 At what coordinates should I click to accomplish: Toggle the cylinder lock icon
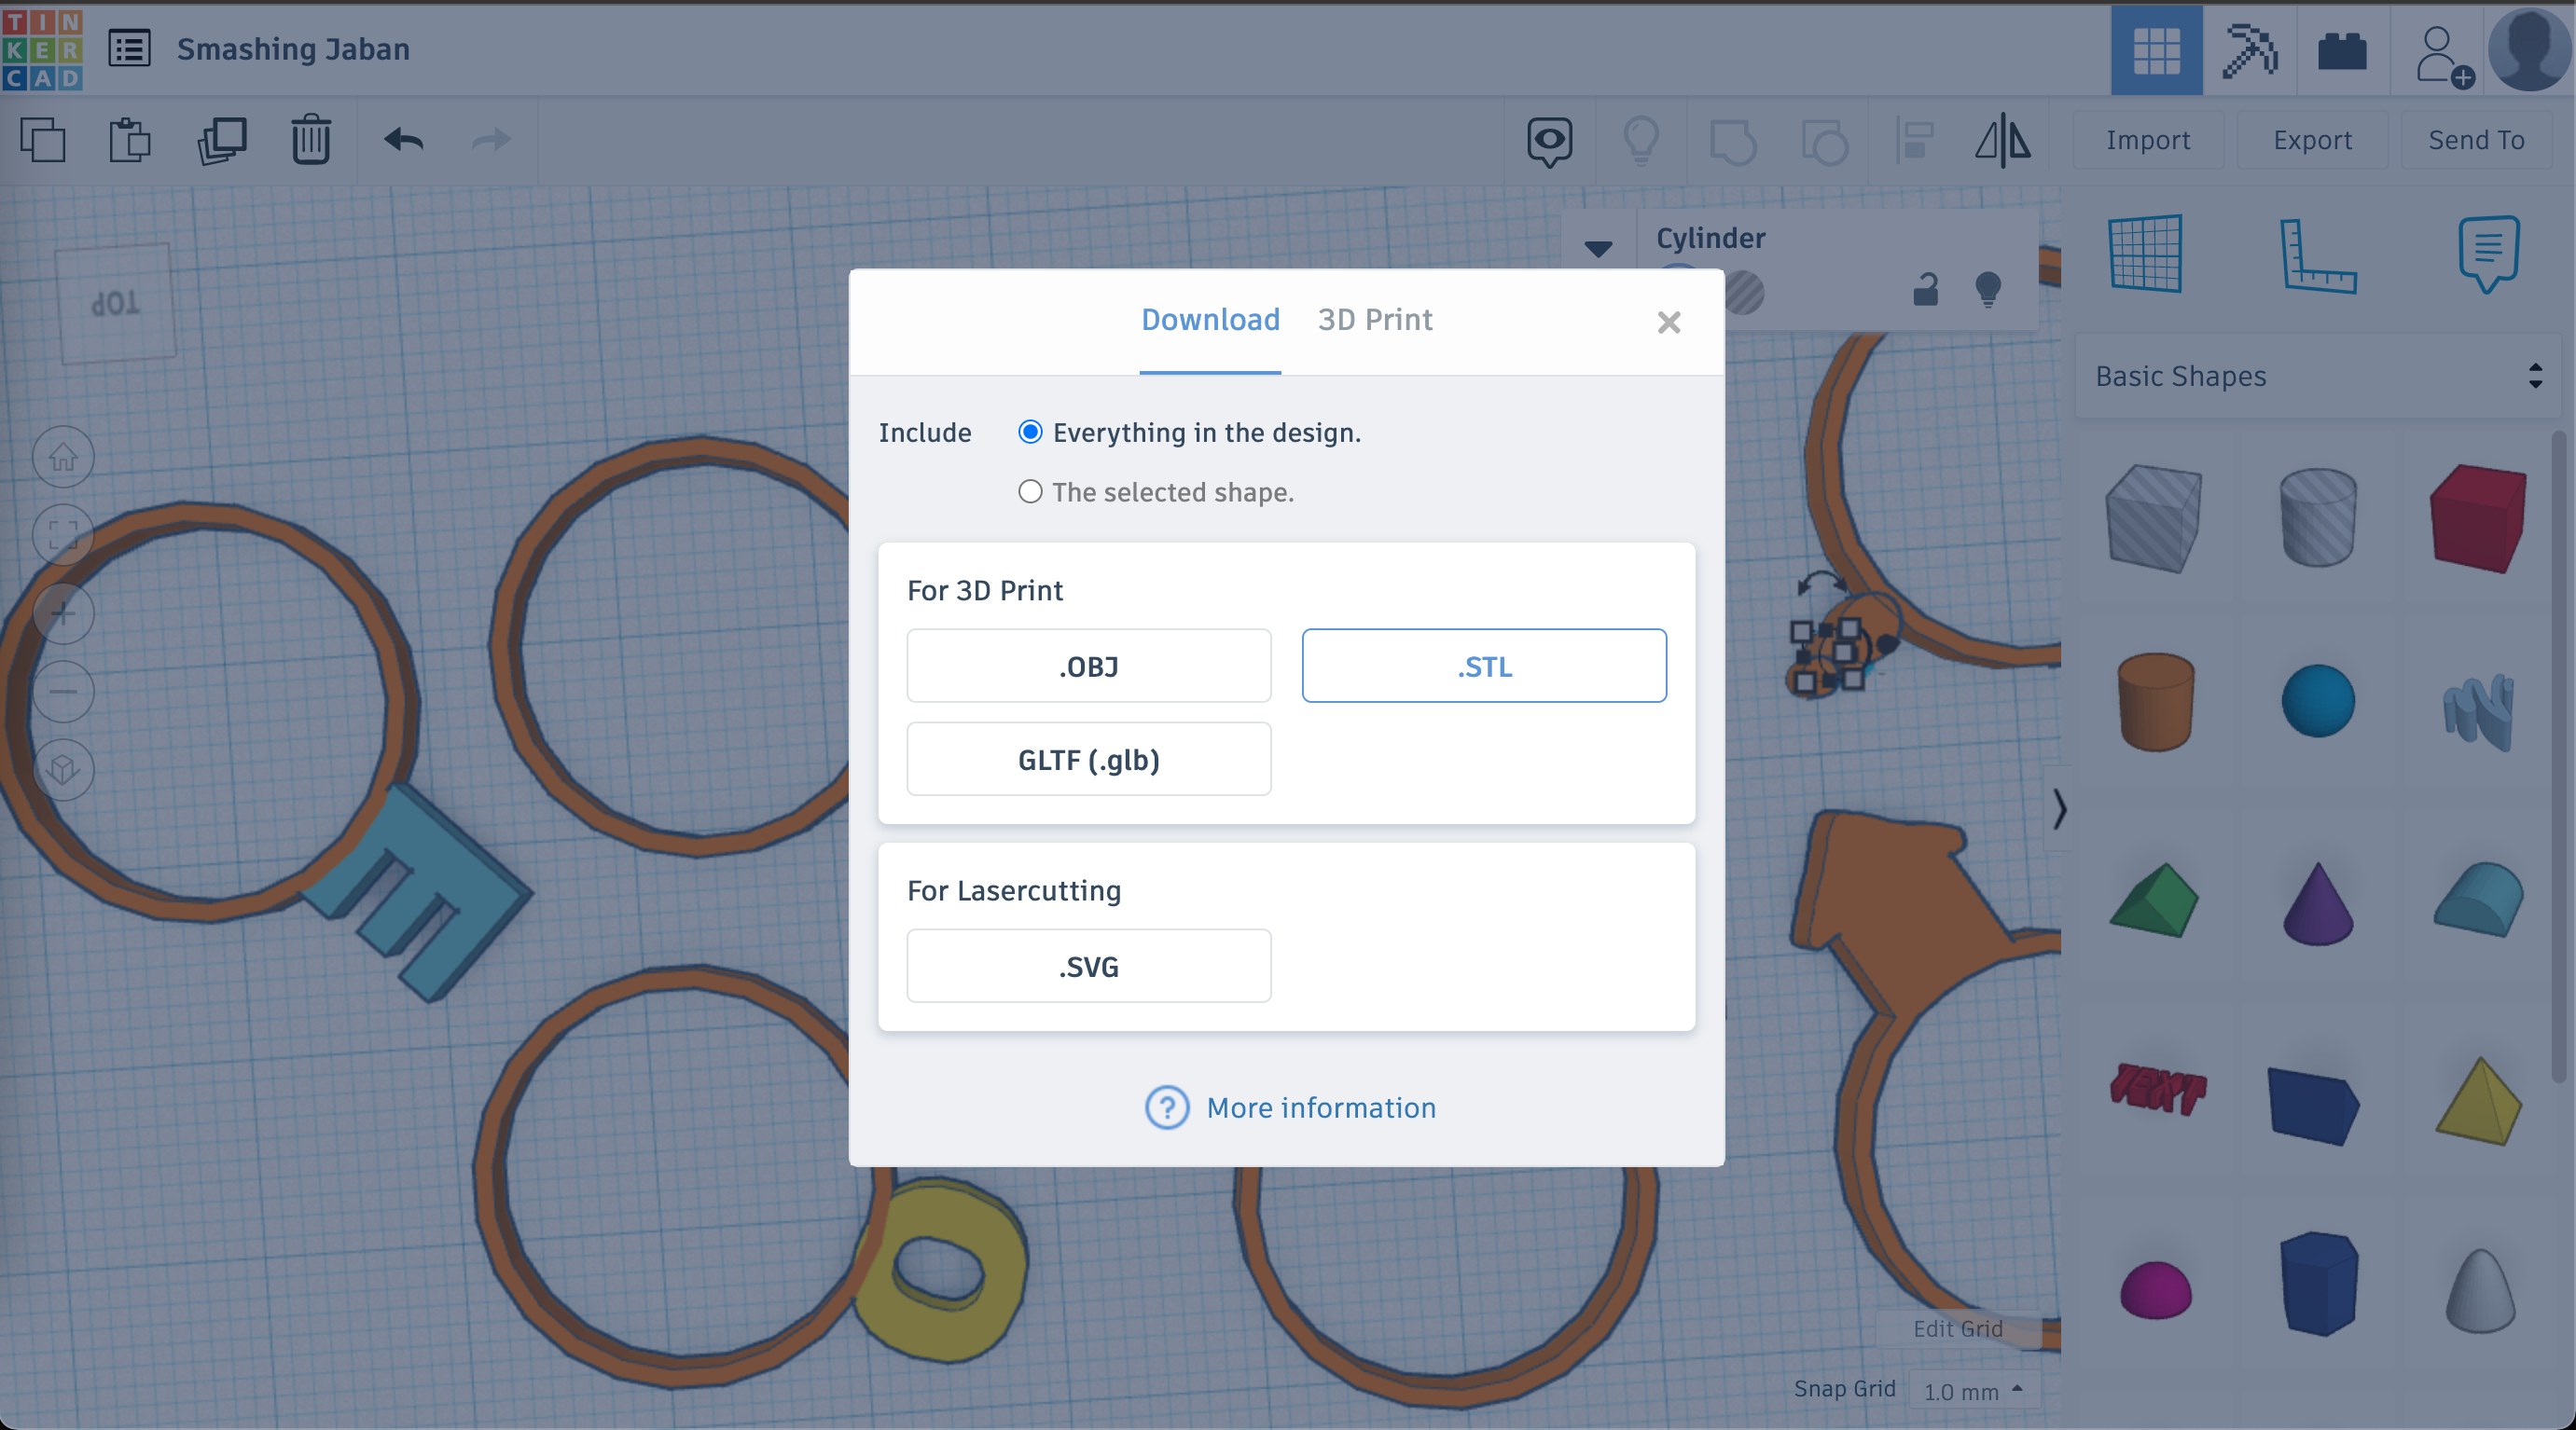[x=1925, y=290]
